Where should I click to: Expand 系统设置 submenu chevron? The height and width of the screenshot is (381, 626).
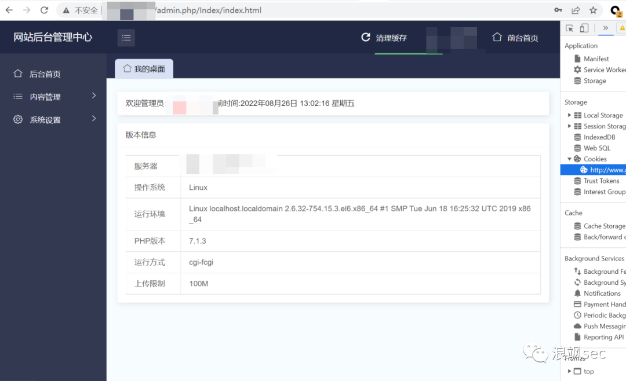coord(94,119)
